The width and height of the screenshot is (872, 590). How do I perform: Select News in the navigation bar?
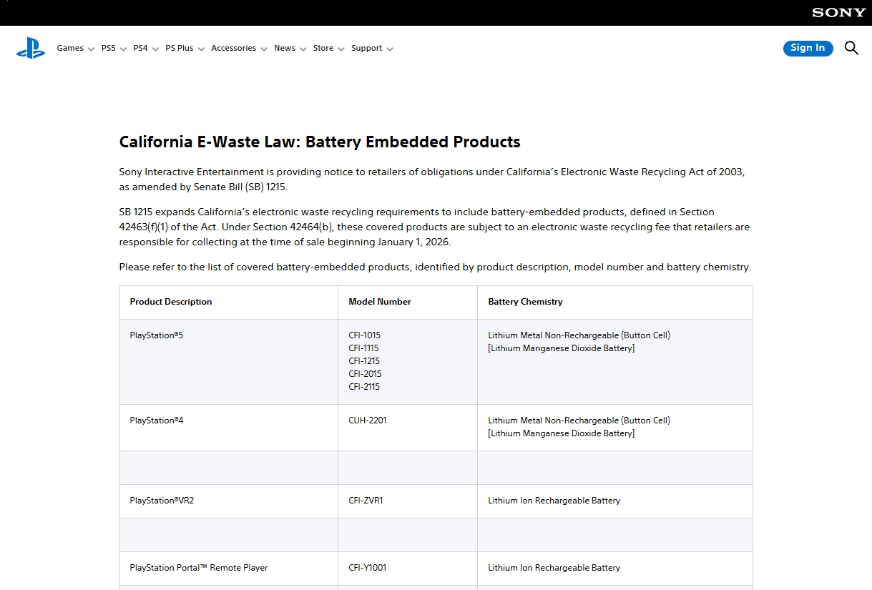[x=284, y=48]
